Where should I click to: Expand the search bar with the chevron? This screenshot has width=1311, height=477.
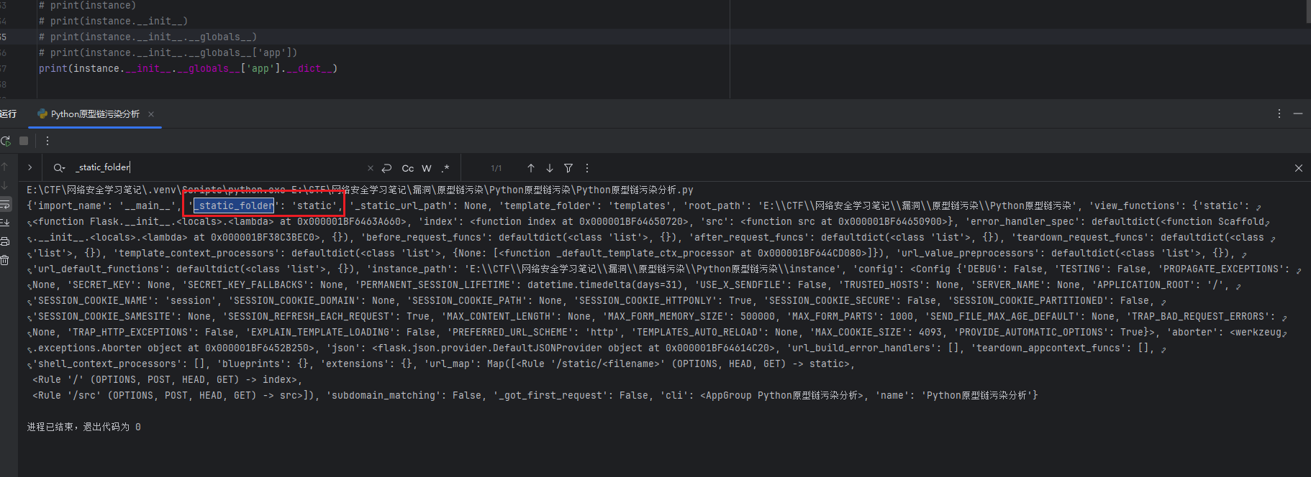coord(30,167)
